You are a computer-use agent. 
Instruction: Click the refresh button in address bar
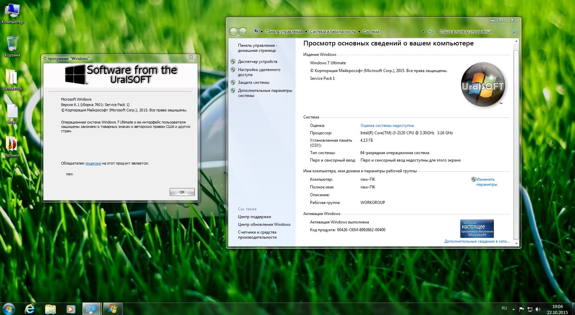(431, 32)
